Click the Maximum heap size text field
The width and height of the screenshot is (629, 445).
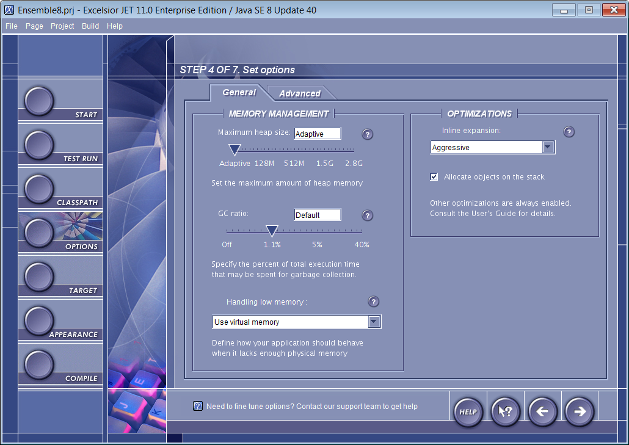pos(317,134)
